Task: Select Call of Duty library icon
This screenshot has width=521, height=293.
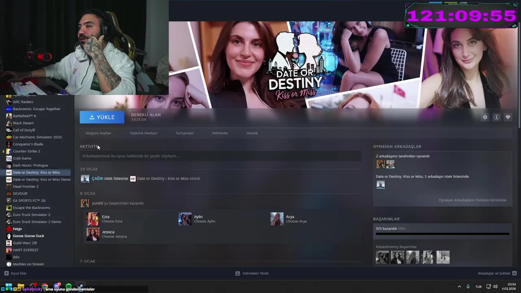Action: point(9,130)
